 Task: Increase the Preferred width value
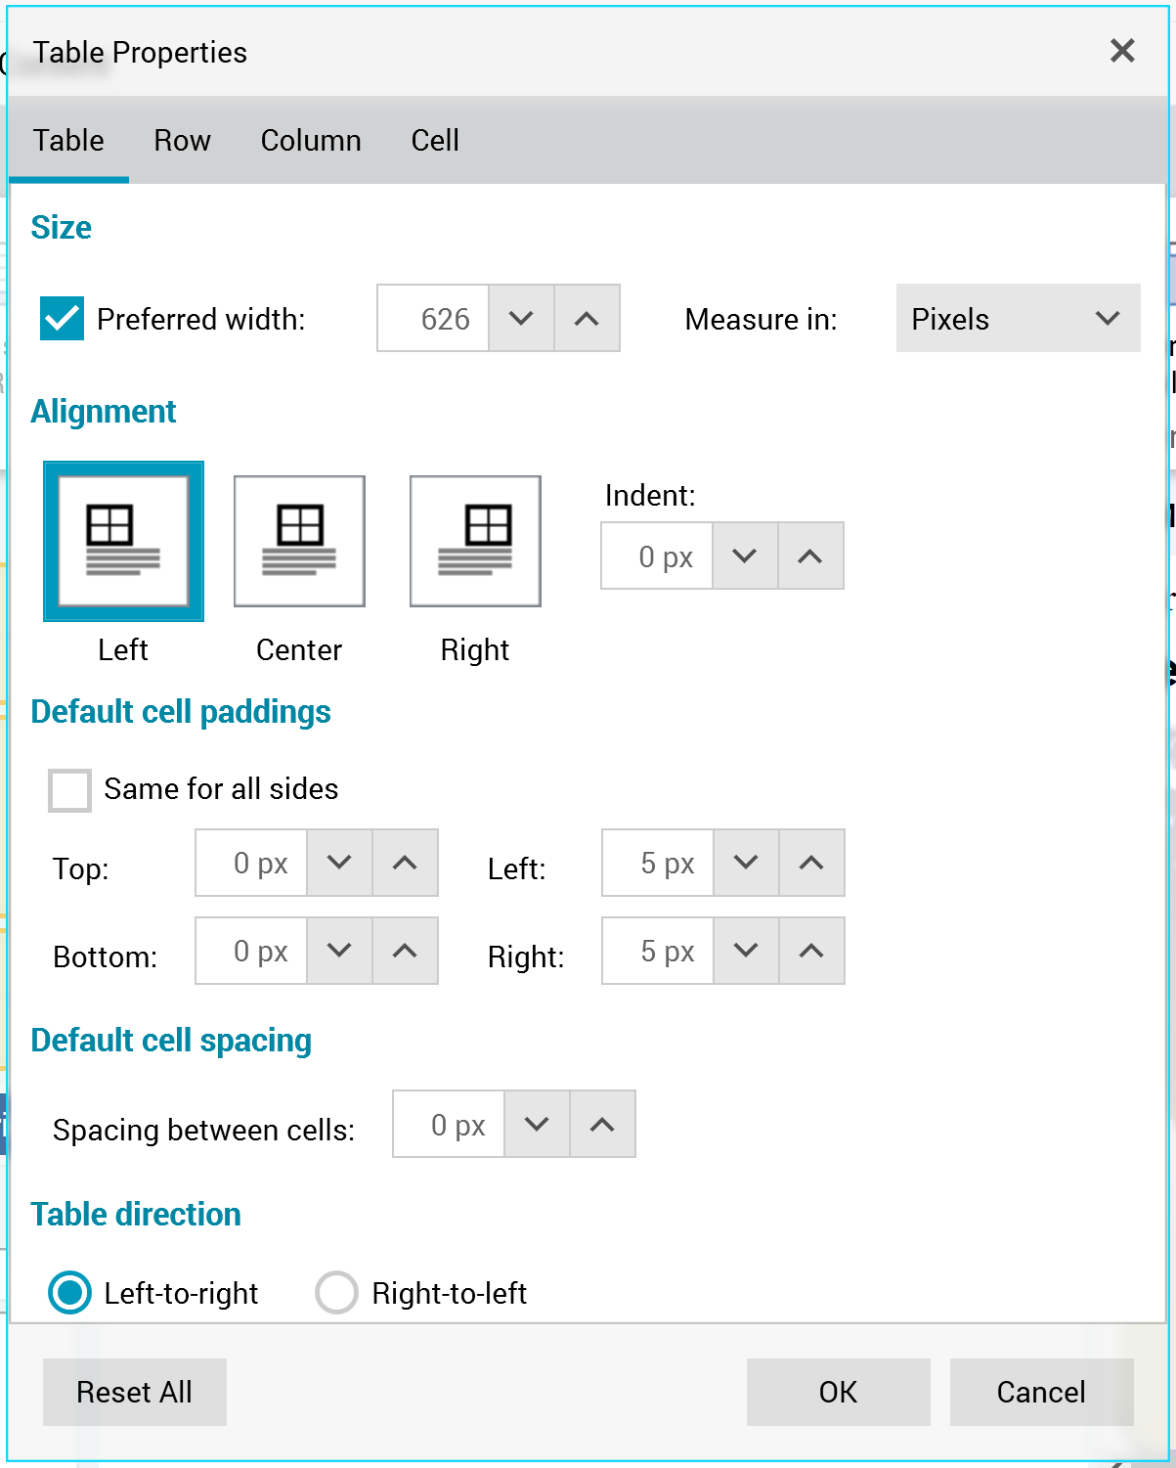click(x=587, y=318)
